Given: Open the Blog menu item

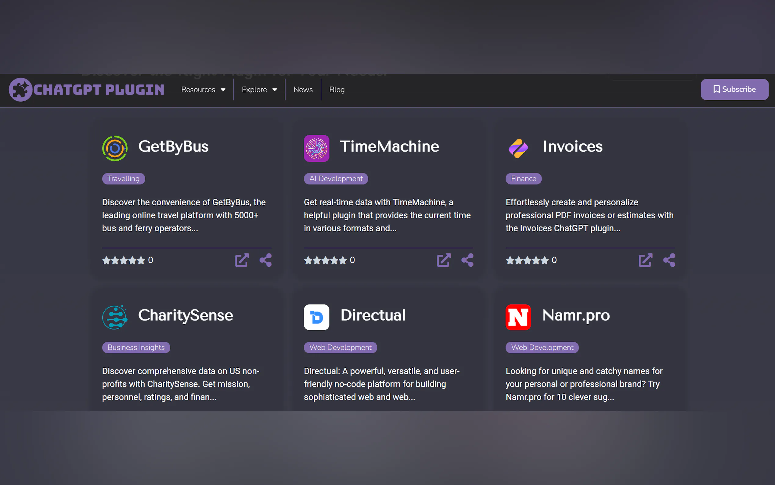Looking at the screenshot, I should tap(337, 89).
